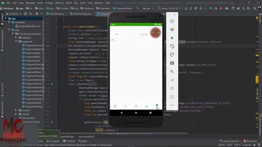The width and height of the screenshot is (262, 147).
Task: Collapse the app module node
Action: (x=6, y=18)
